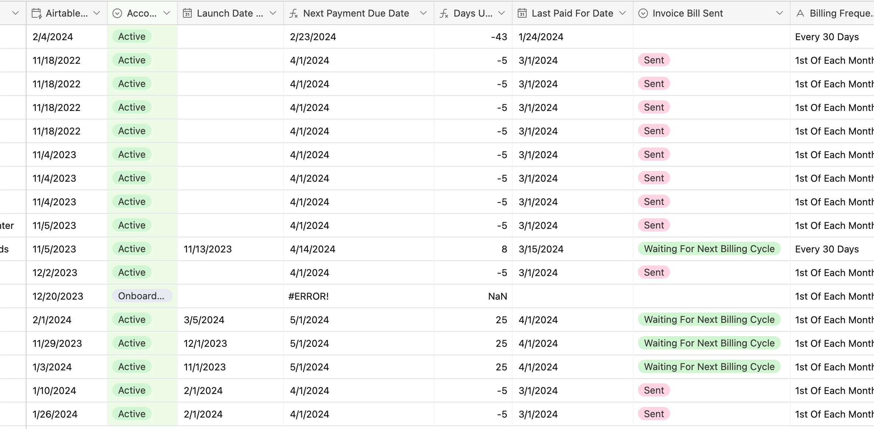Click the Airtable created-time field icon
874x429 pixels.
37,14
